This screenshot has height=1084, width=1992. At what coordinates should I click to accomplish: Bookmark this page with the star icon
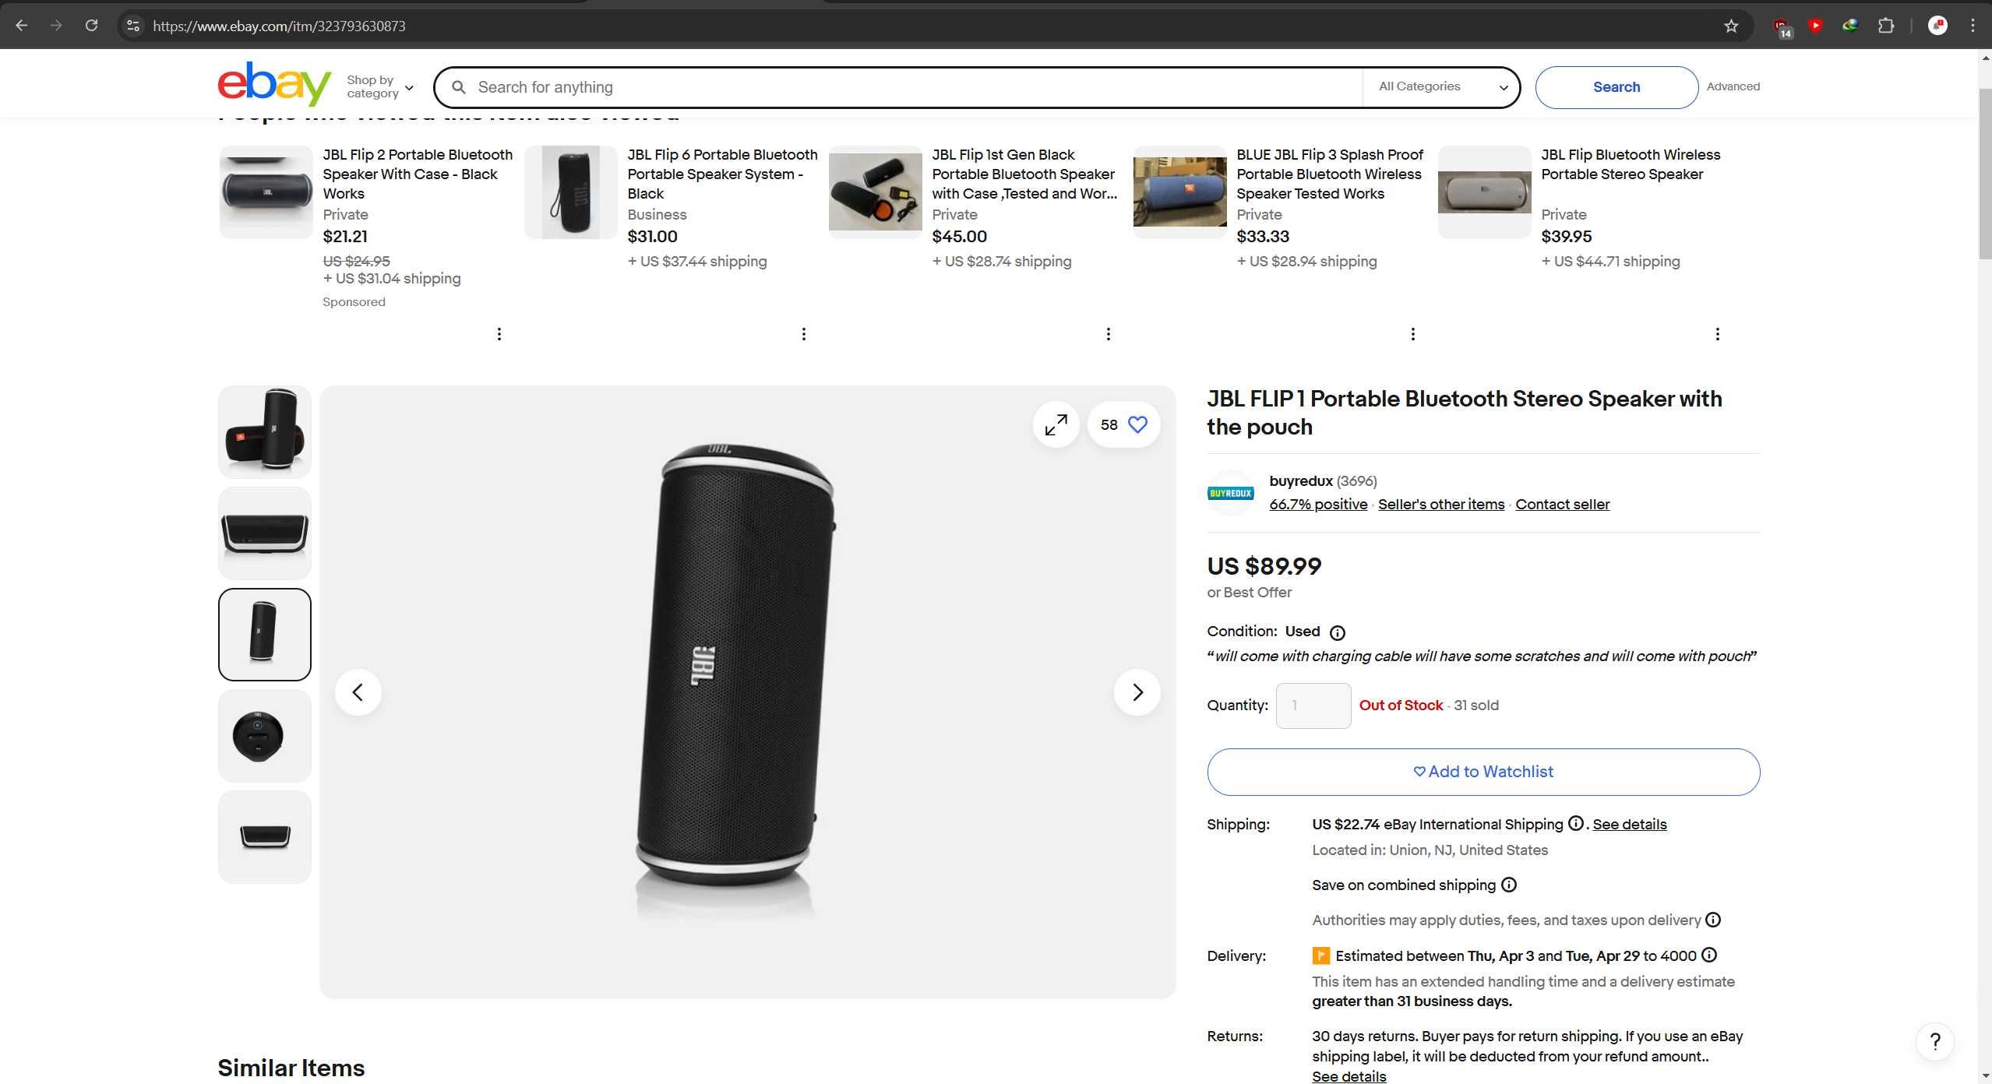coord(1731,26)
